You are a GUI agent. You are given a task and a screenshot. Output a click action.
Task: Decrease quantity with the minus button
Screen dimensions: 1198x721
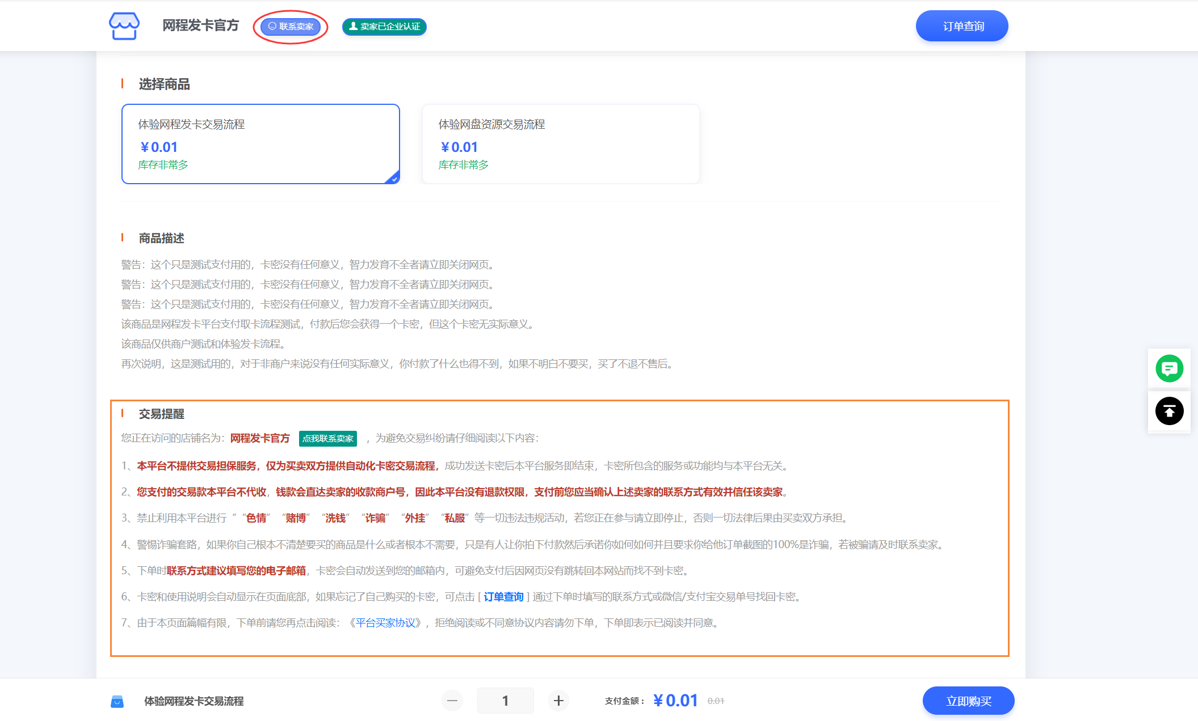[x=452, y=701]
